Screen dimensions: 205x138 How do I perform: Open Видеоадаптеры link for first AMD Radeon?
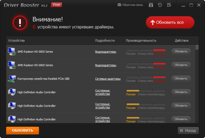[x=105, y=51]
